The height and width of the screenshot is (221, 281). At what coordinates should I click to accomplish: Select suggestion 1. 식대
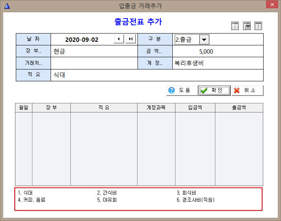click(25, 193)
